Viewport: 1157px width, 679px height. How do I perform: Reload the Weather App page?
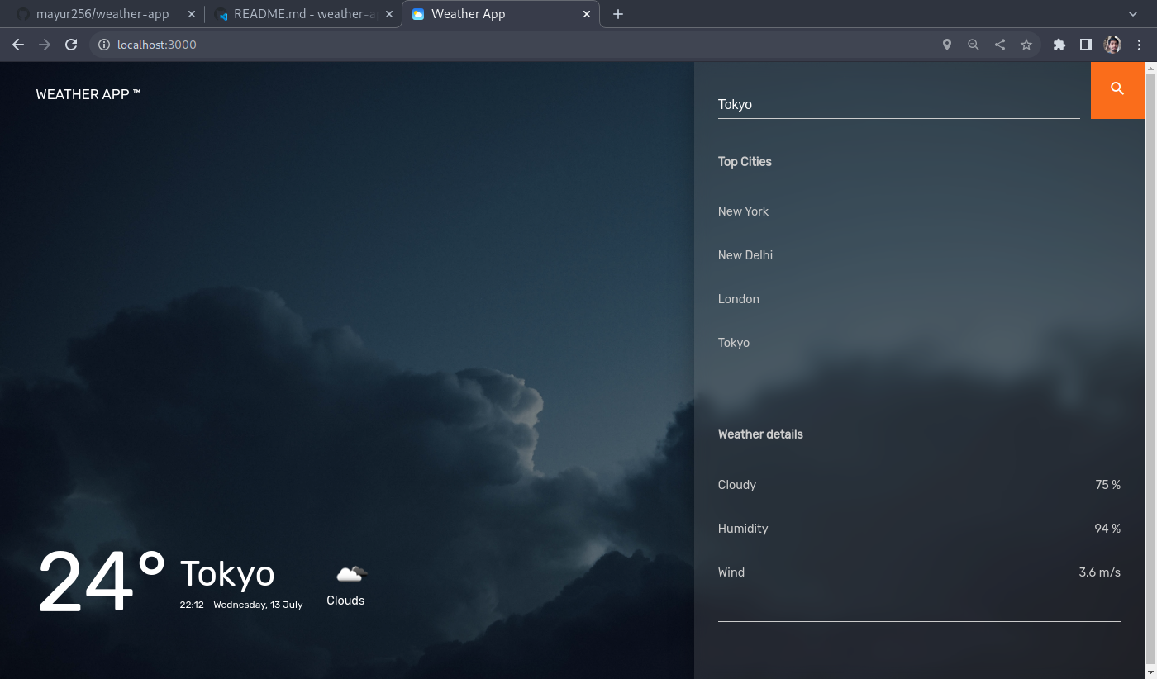[70, 45]
